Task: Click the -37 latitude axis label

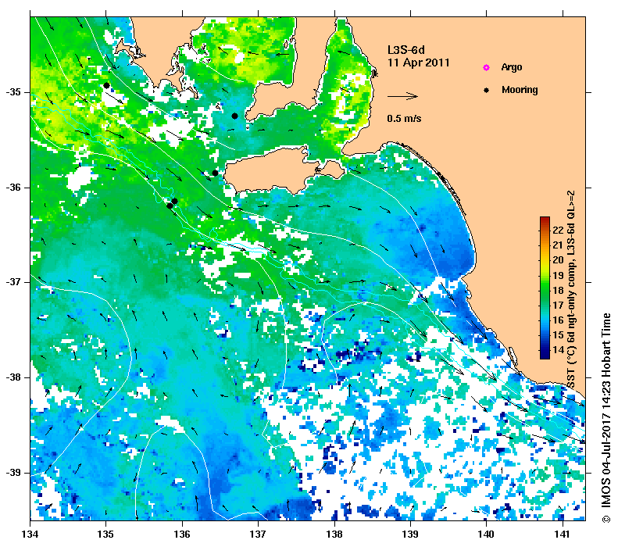Action: coord(13,282)
